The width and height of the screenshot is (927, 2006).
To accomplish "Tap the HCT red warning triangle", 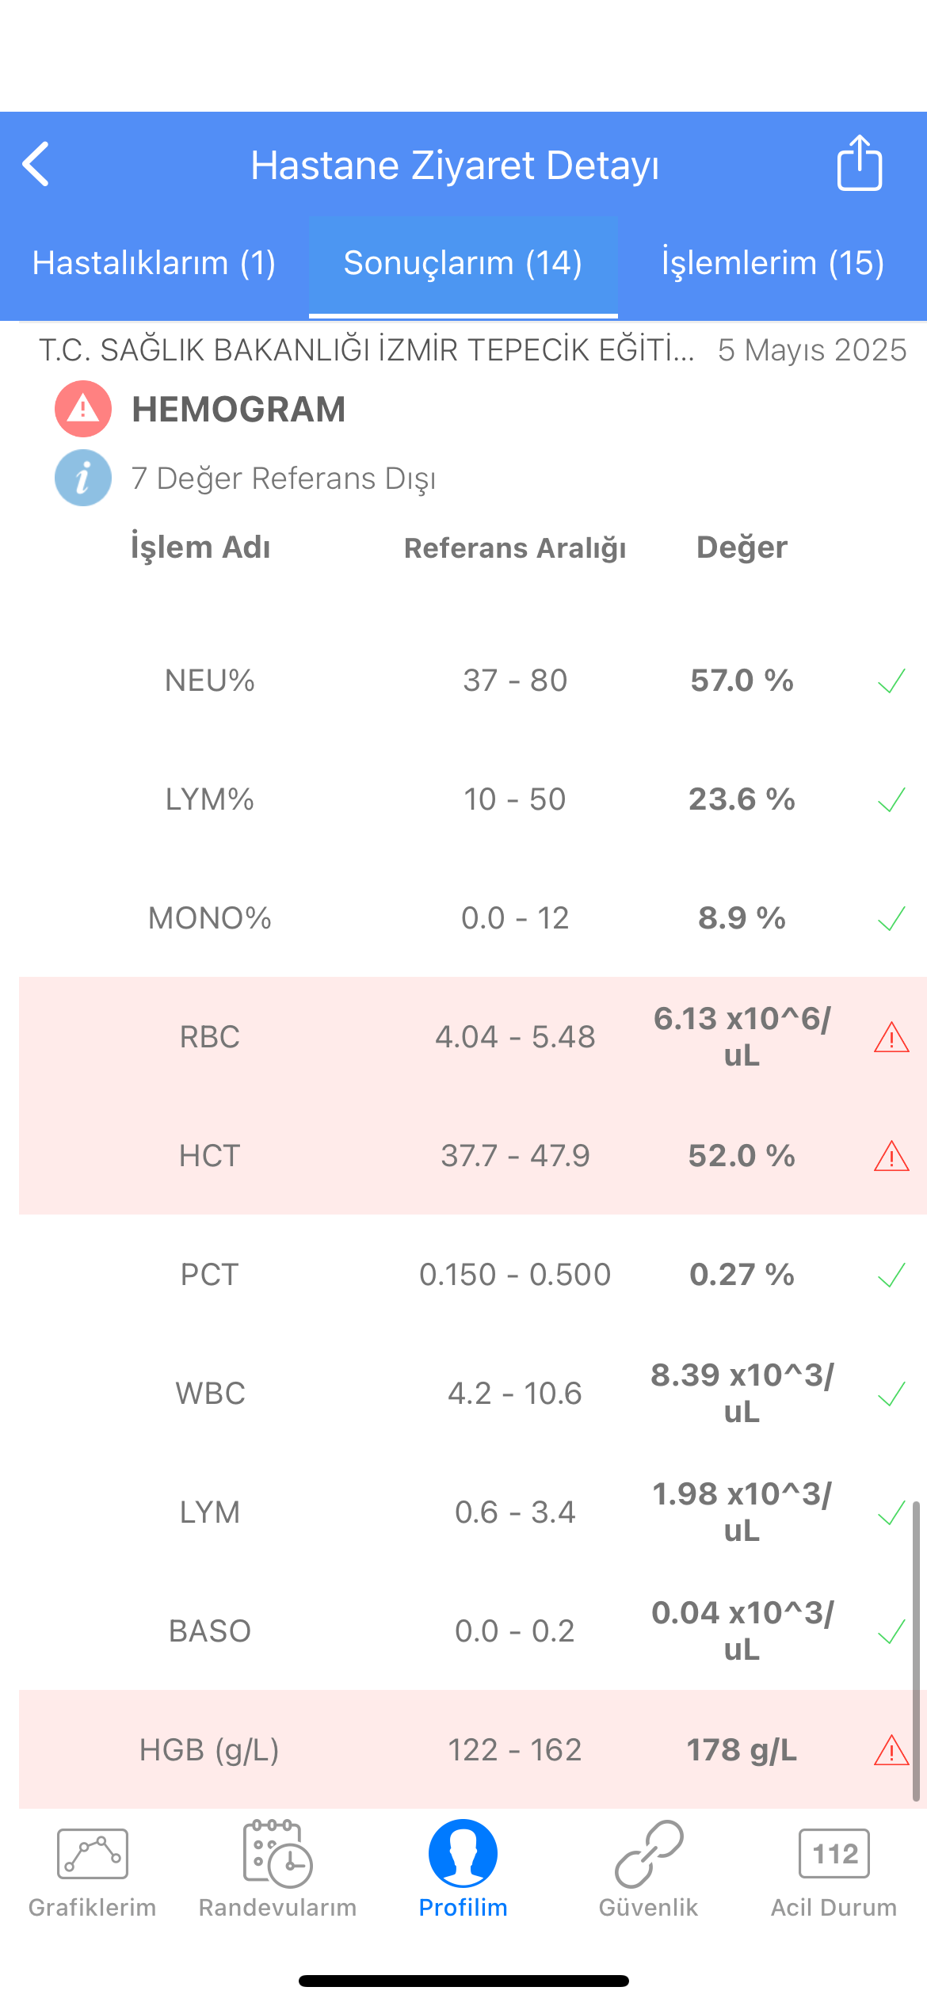I will coord(891,1156).
